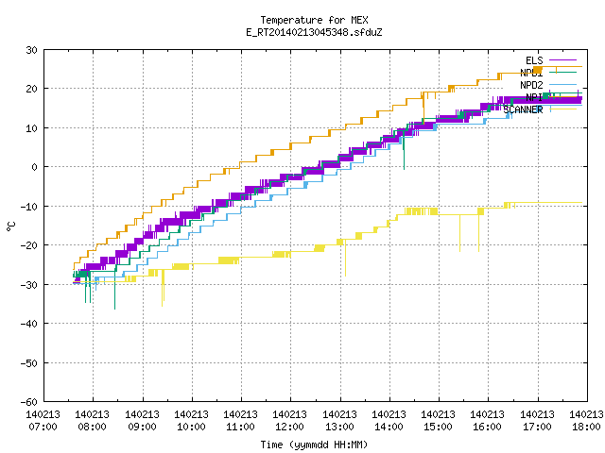Click the x-axis label 140213 10:00
This screenshot has width=605, height=453.
(192, 420)
